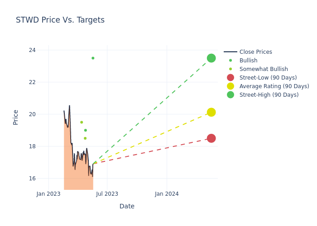The height and width of the screenshot is (226, 317).
Task: Click the Bullish dot at 19
Action: click(85, 130)
